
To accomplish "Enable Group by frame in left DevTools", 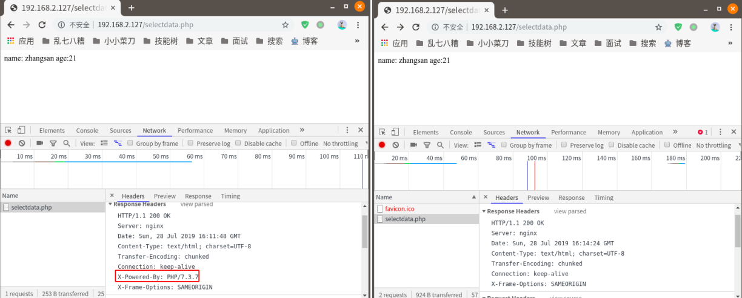I will (x=130, y=144).
